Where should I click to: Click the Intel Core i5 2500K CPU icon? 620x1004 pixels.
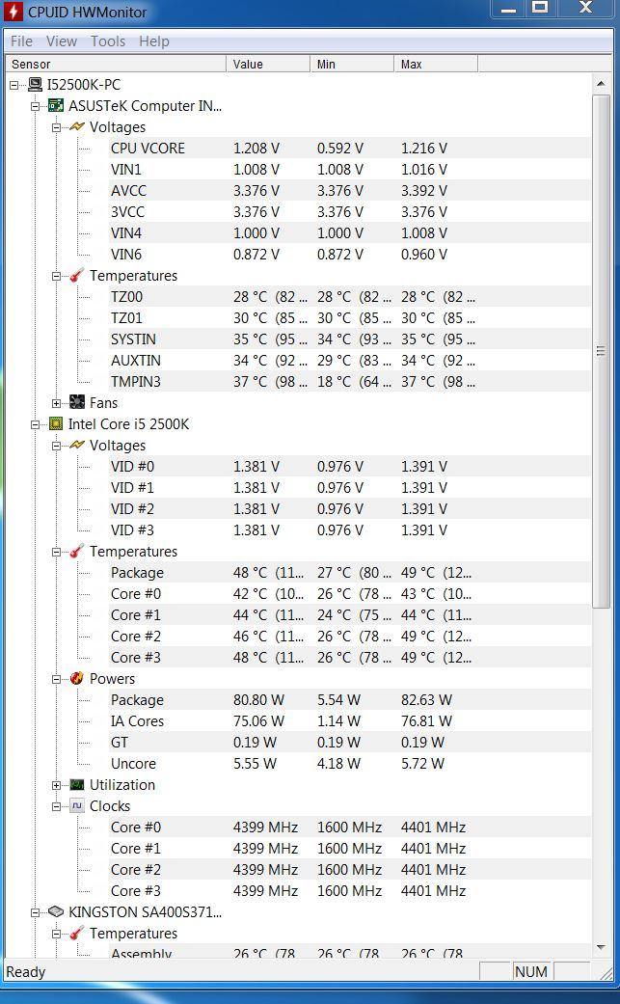click(x=56, y=424)
